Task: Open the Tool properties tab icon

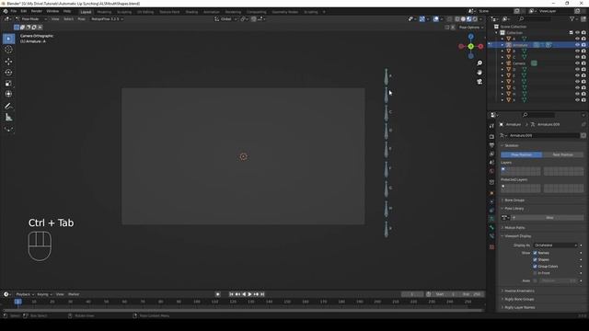Action: point(491,126)
